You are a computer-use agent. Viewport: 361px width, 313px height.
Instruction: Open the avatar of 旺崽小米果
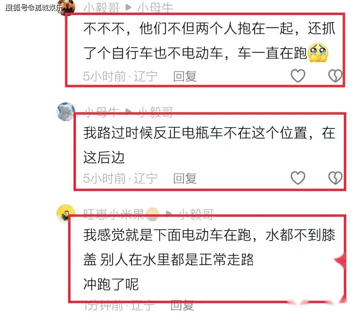66,214
